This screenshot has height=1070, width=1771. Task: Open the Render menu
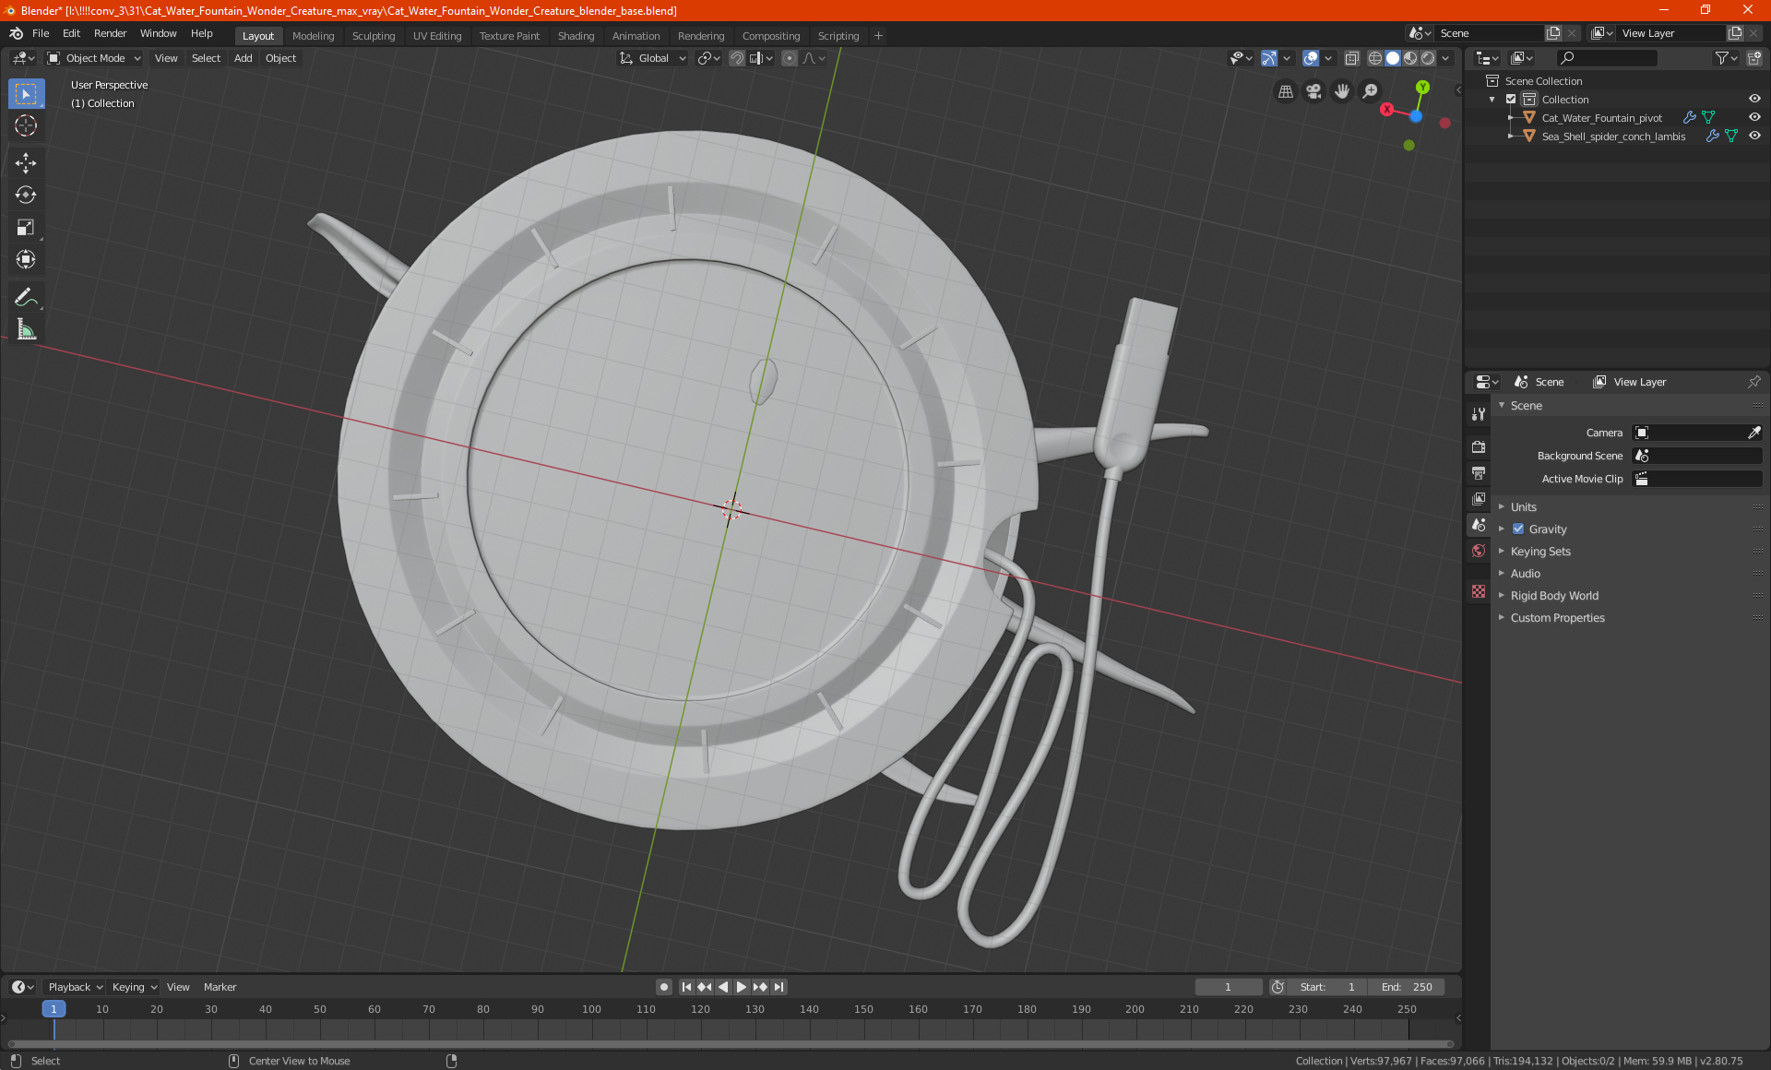tap(110, 33)
